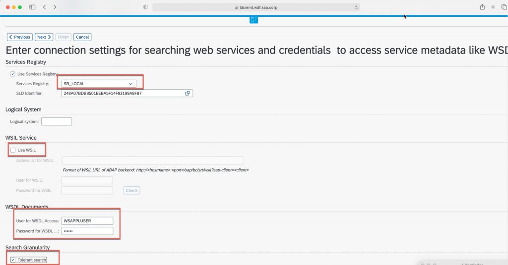508x265 pixels.
Task: Click the User for WSIL field
Action: [x=87, y=180]
